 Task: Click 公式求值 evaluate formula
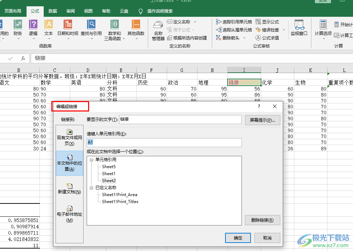(267, 38)
